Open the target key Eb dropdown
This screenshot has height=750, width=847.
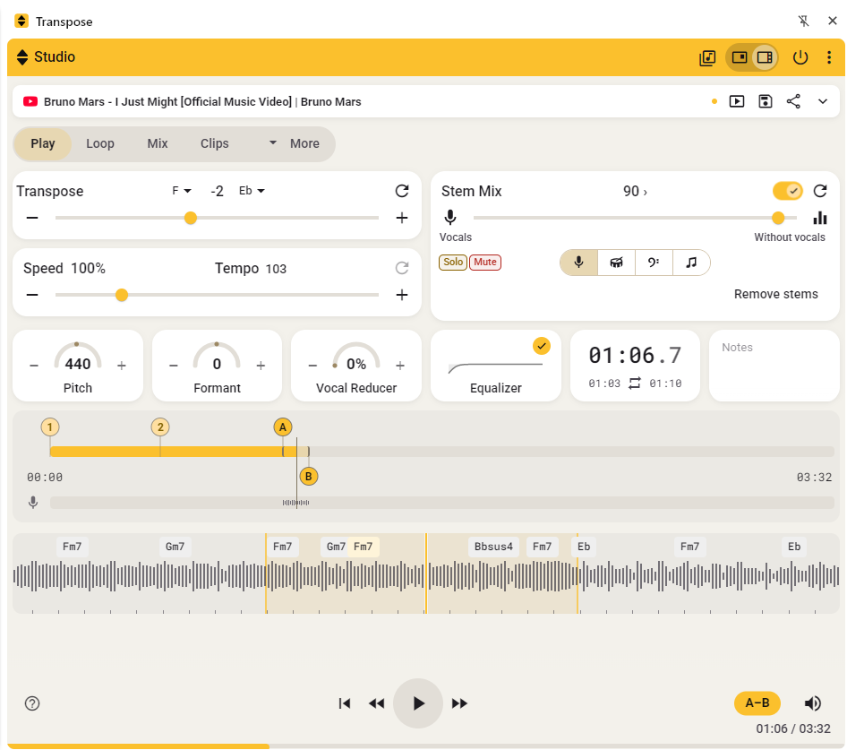(252, 191)
